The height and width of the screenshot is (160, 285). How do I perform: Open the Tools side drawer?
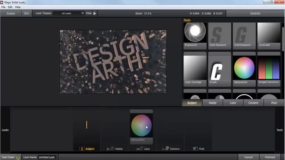click(x=280, y=130)
